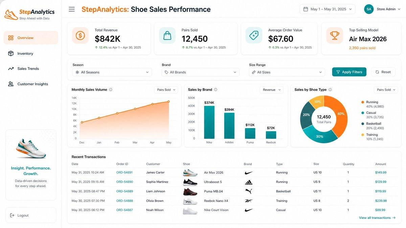Click the Logout button
Viewport: 406px width, 228px height.
pos(31,215)
